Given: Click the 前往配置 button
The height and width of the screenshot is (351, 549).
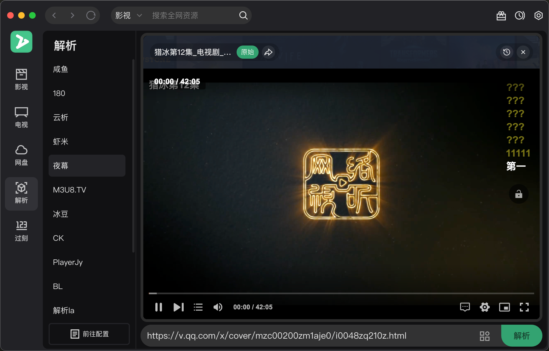Looking at the screenshot, I should pos(89,334).
